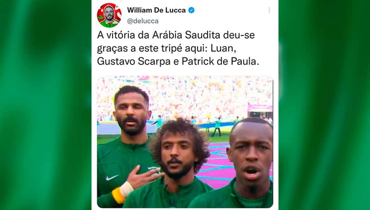Click the word "Luan" in the tweet
This screenshot has width=370, height=210.
(x=223, y=48)
